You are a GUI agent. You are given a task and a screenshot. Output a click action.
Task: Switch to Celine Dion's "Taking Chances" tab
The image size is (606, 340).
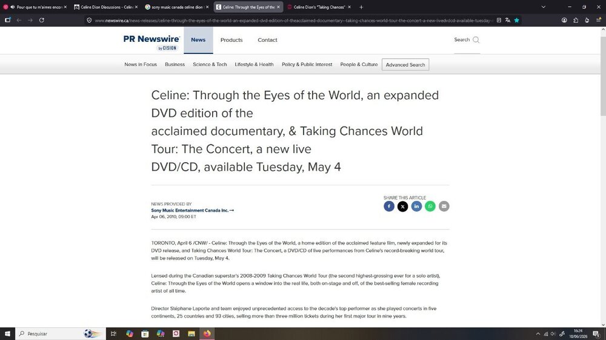319,7
